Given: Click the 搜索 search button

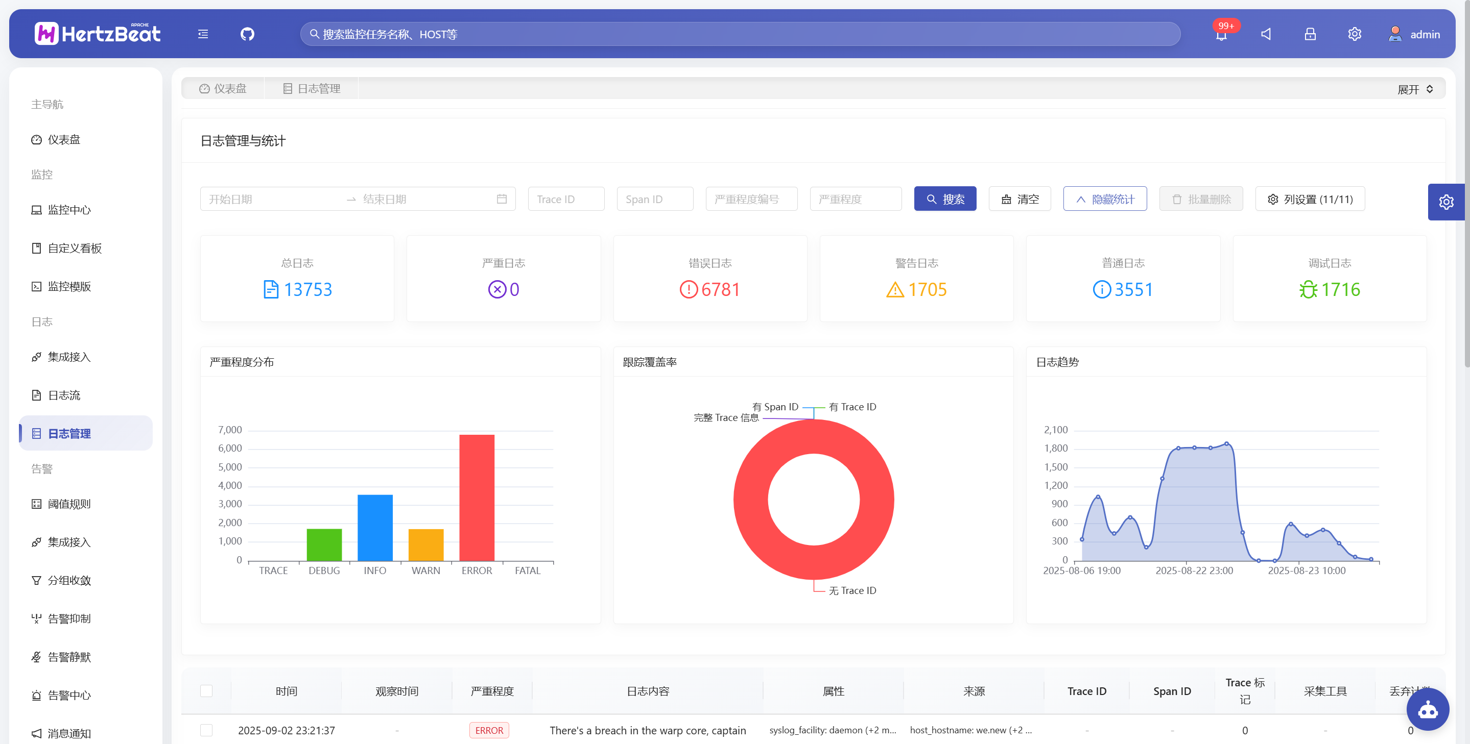Looking at the screenshot, I should pos(944,199).
